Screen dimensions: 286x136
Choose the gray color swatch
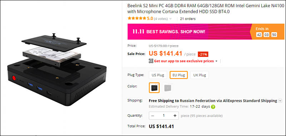pyautogui.click(x=167, y=88)
